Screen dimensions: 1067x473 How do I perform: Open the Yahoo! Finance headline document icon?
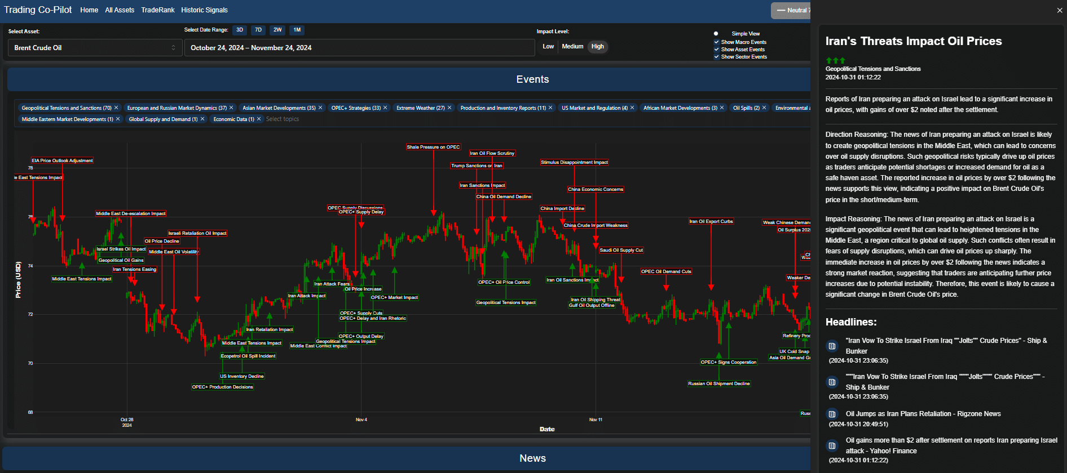click(x=832, y=445)
